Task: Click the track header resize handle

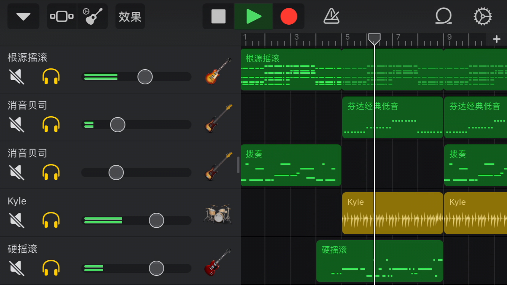Action: (x=238, y=165)
